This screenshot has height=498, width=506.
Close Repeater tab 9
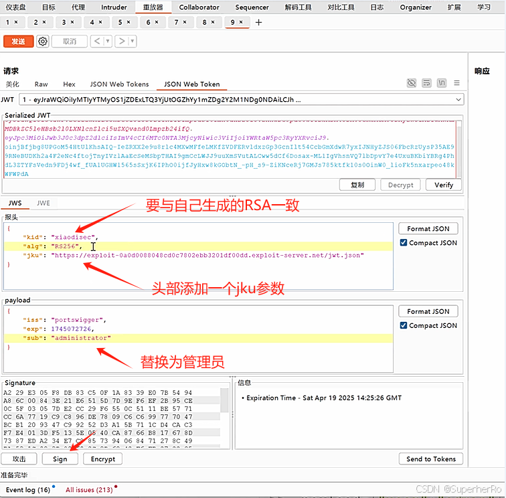pos(241,22)
